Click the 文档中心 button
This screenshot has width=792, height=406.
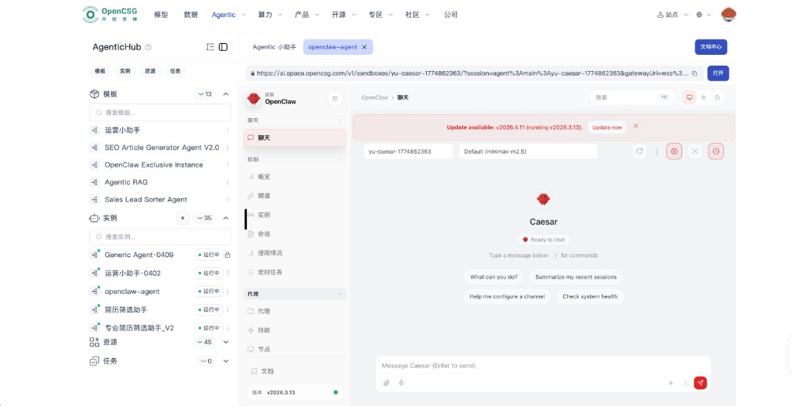coord(711,47)
